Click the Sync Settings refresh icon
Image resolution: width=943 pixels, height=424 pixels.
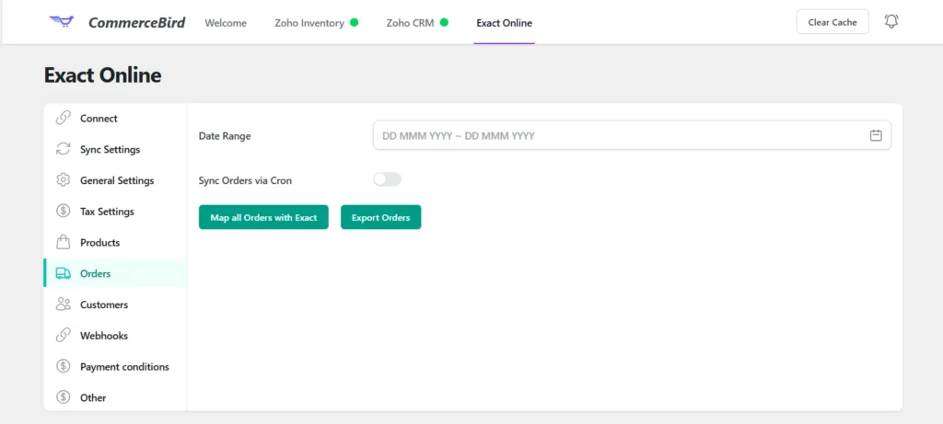pyautogui.click(x=64, y=149)
